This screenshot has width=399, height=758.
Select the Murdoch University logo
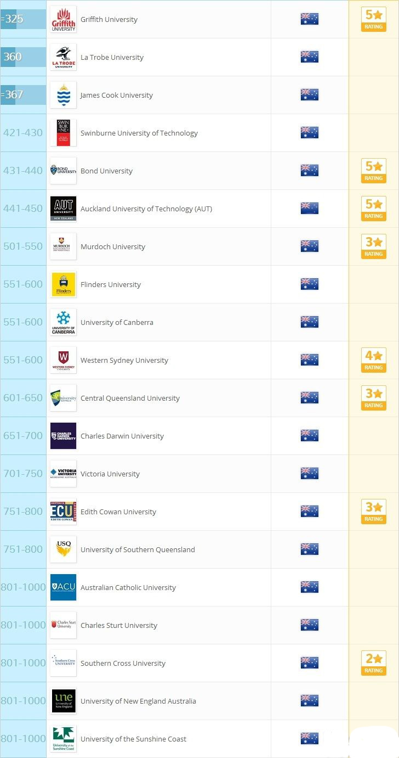(x=63, y=246)
